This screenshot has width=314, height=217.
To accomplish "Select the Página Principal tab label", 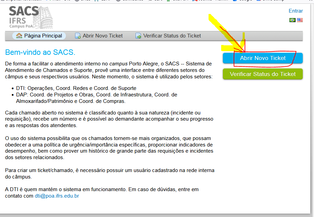I will click(43, 36).
